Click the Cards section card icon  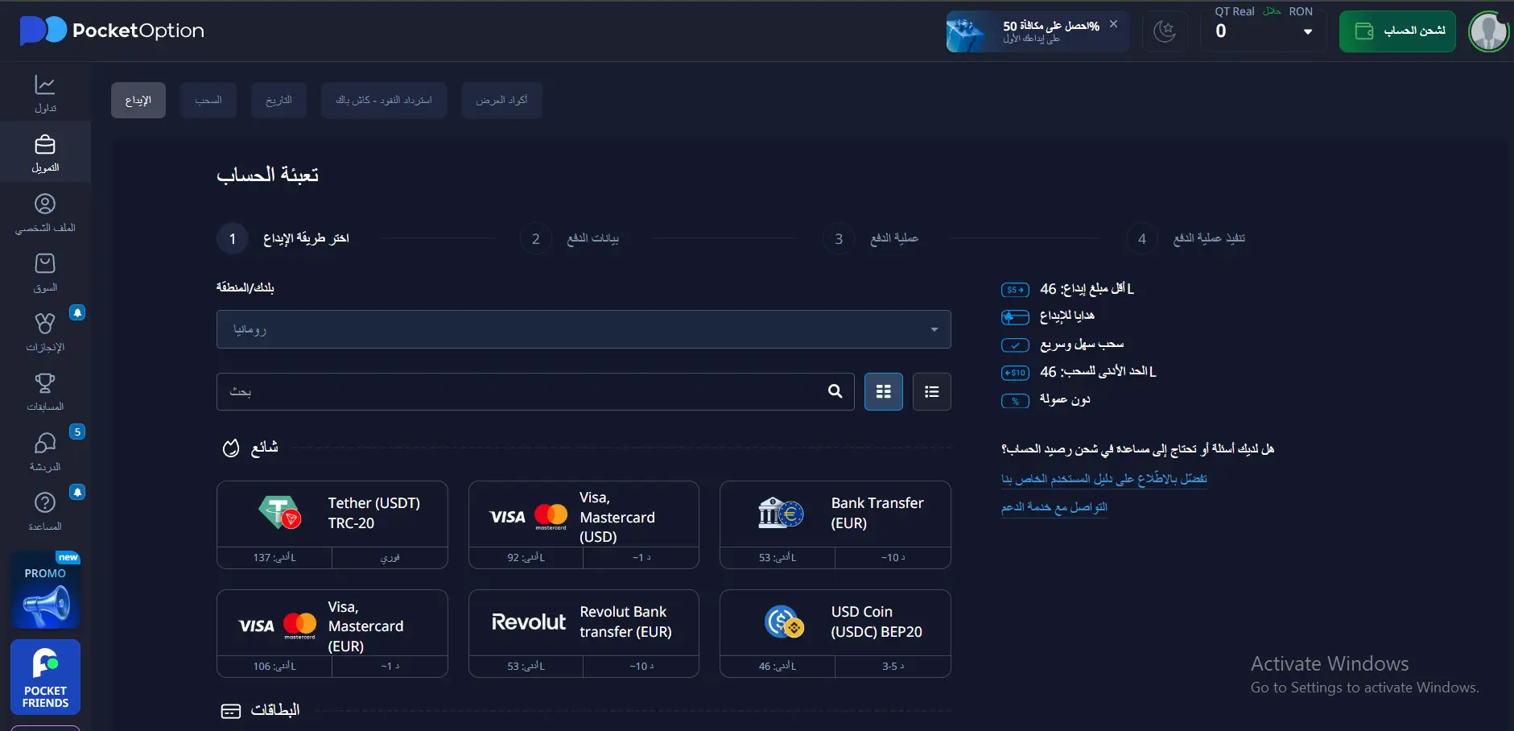click(231, 711)
